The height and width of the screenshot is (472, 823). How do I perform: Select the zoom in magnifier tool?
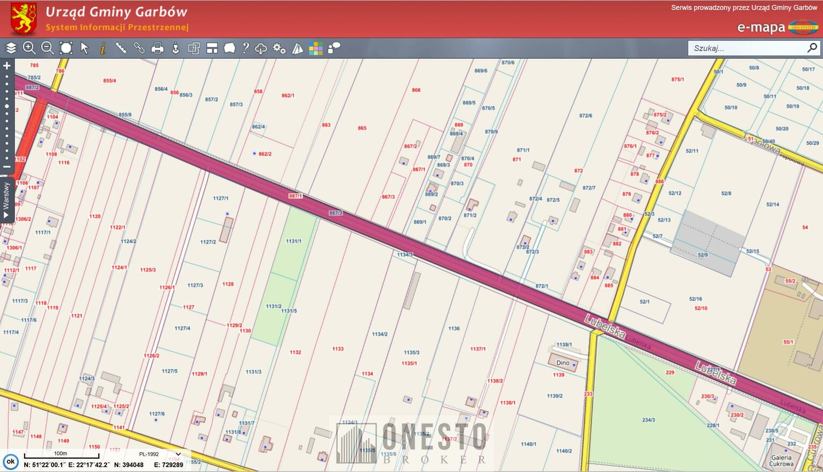coord(29,48)
